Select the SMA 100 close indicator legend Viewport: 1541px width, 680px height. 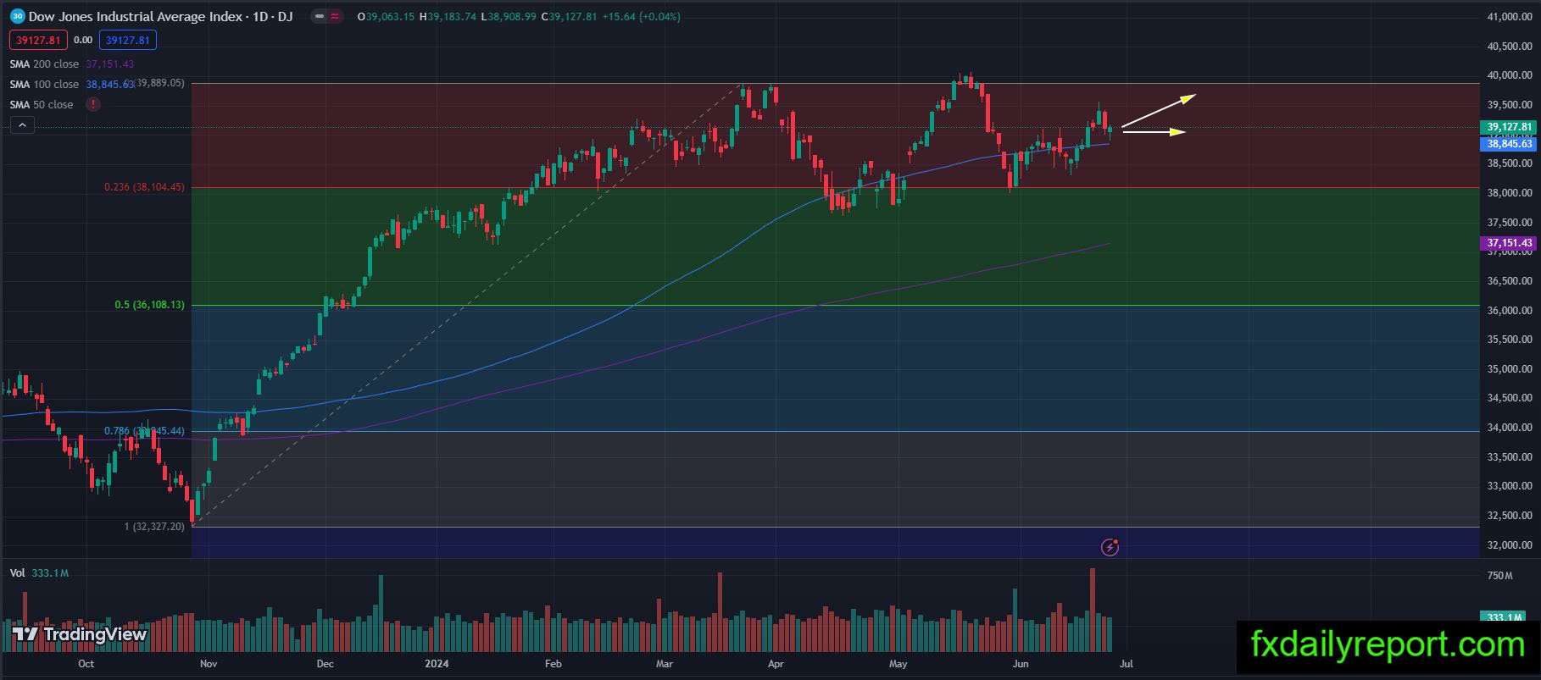(44, 84)
